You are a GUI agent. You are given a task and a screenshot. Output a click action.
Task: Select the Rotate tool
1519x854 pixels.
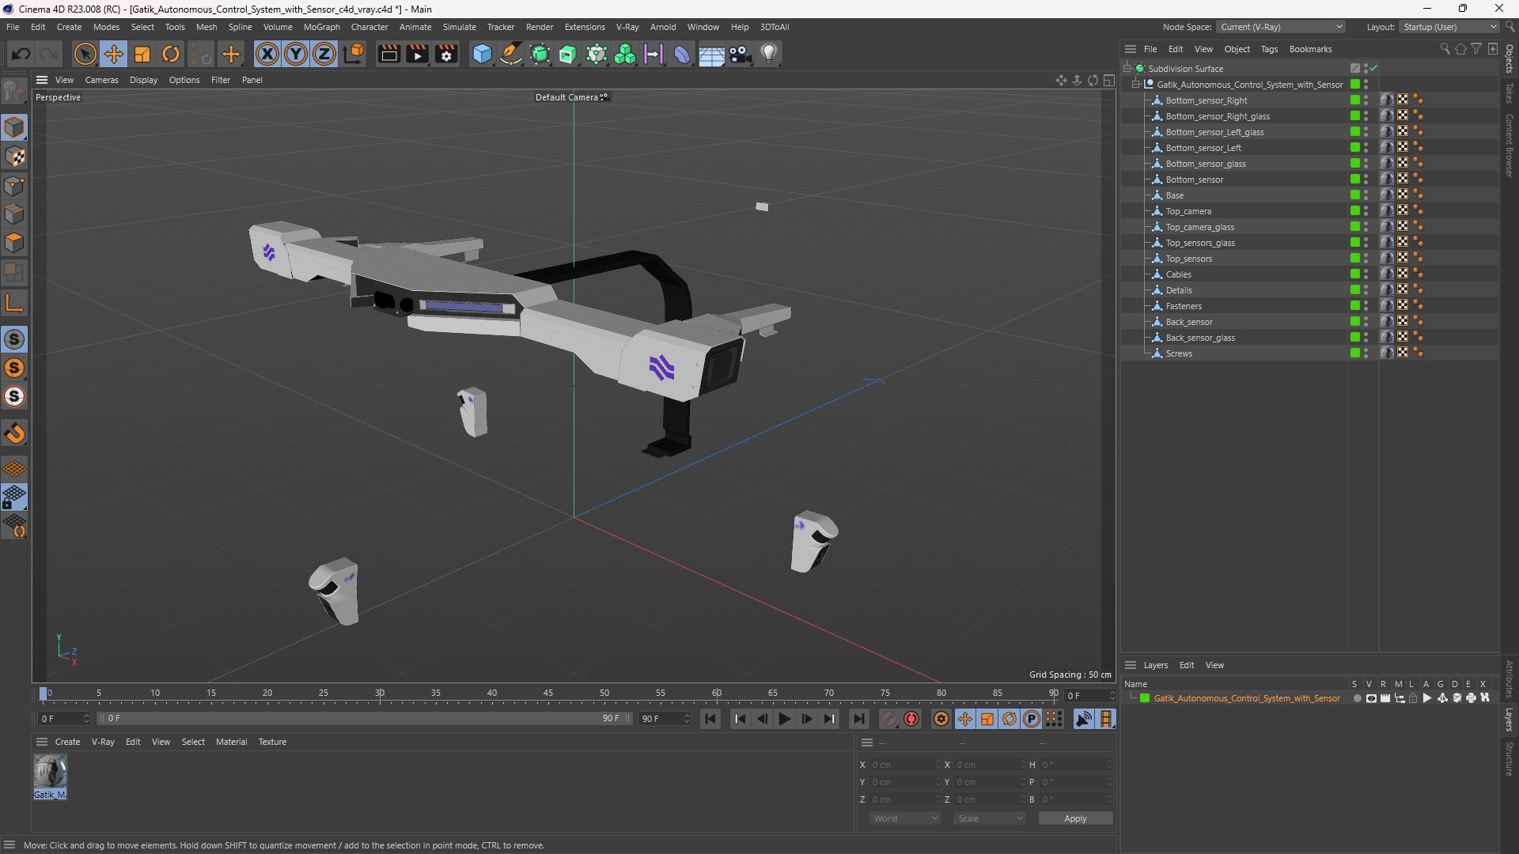(x=171, y=54)
